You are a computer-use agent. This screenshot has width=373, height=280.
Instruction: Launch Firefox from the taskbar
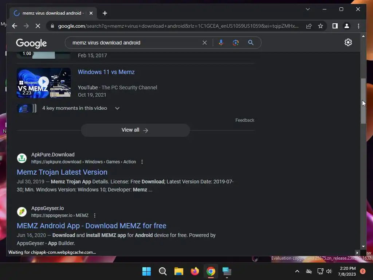point(195,271)
